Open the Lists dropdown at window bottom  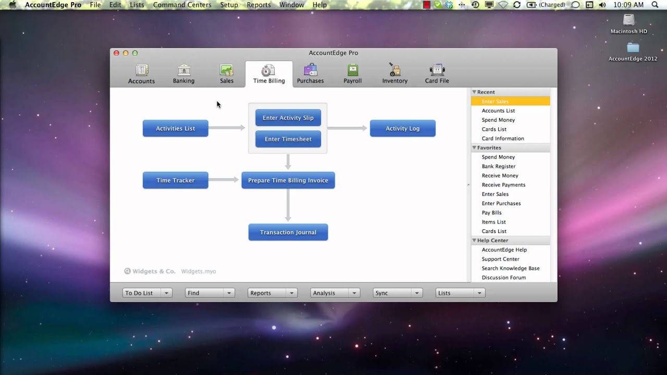pos(460,293)
